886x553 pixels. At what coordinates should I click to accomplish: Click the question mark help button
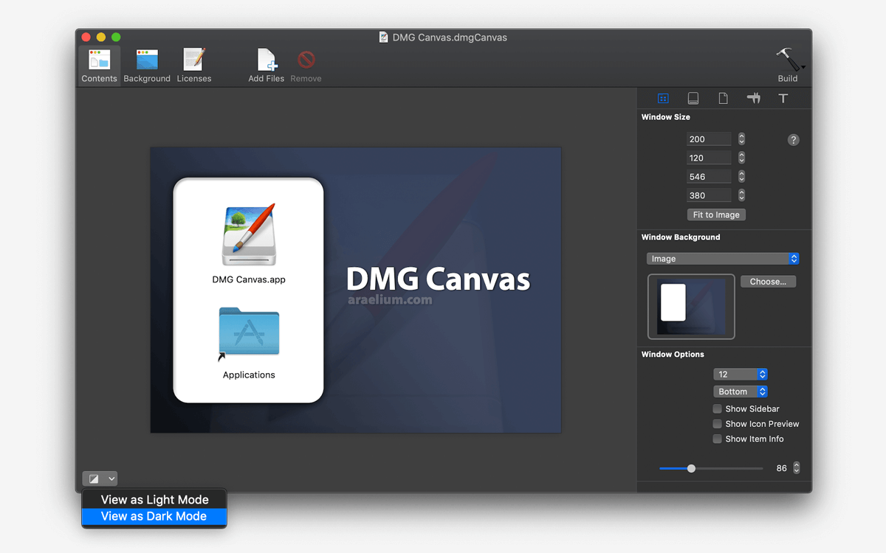point(794,140)
